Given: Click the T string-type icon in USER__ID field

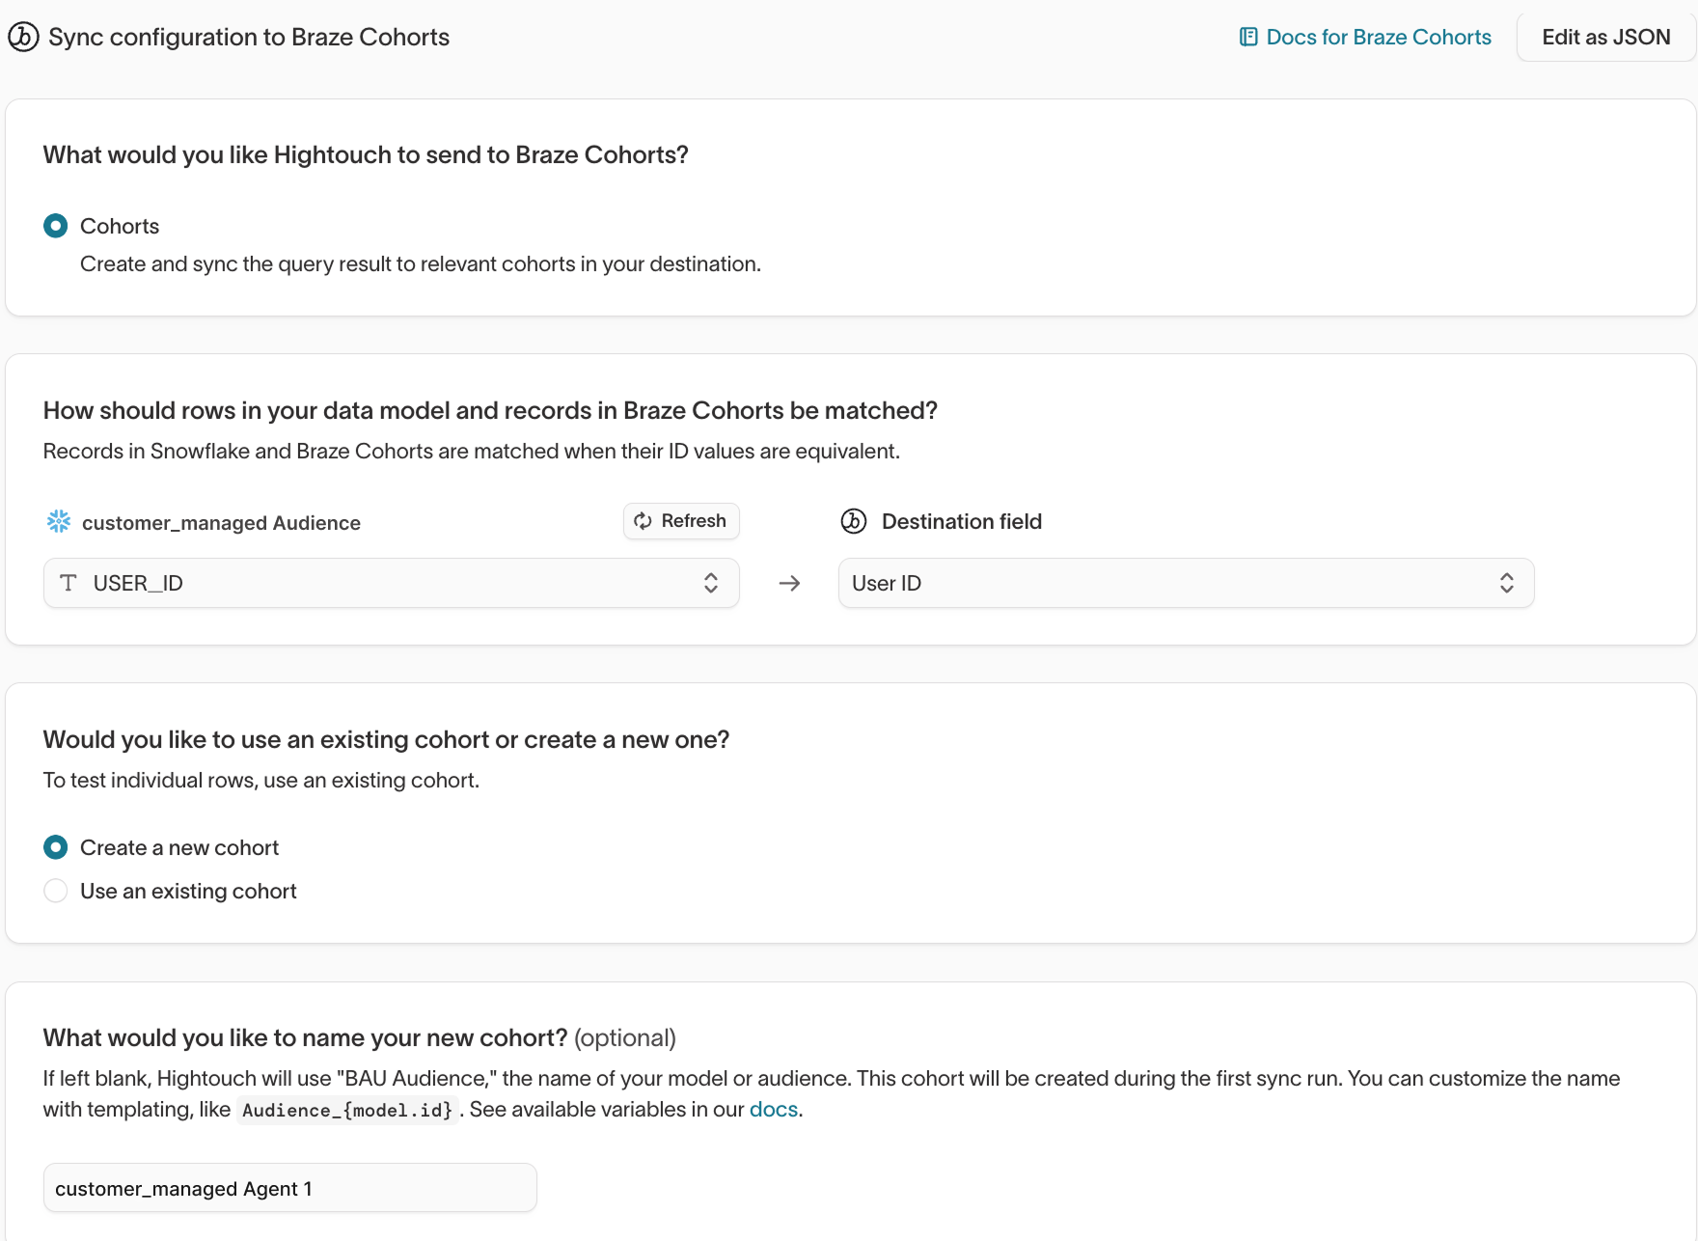Looking at the screenshot, I should (68, 583).
